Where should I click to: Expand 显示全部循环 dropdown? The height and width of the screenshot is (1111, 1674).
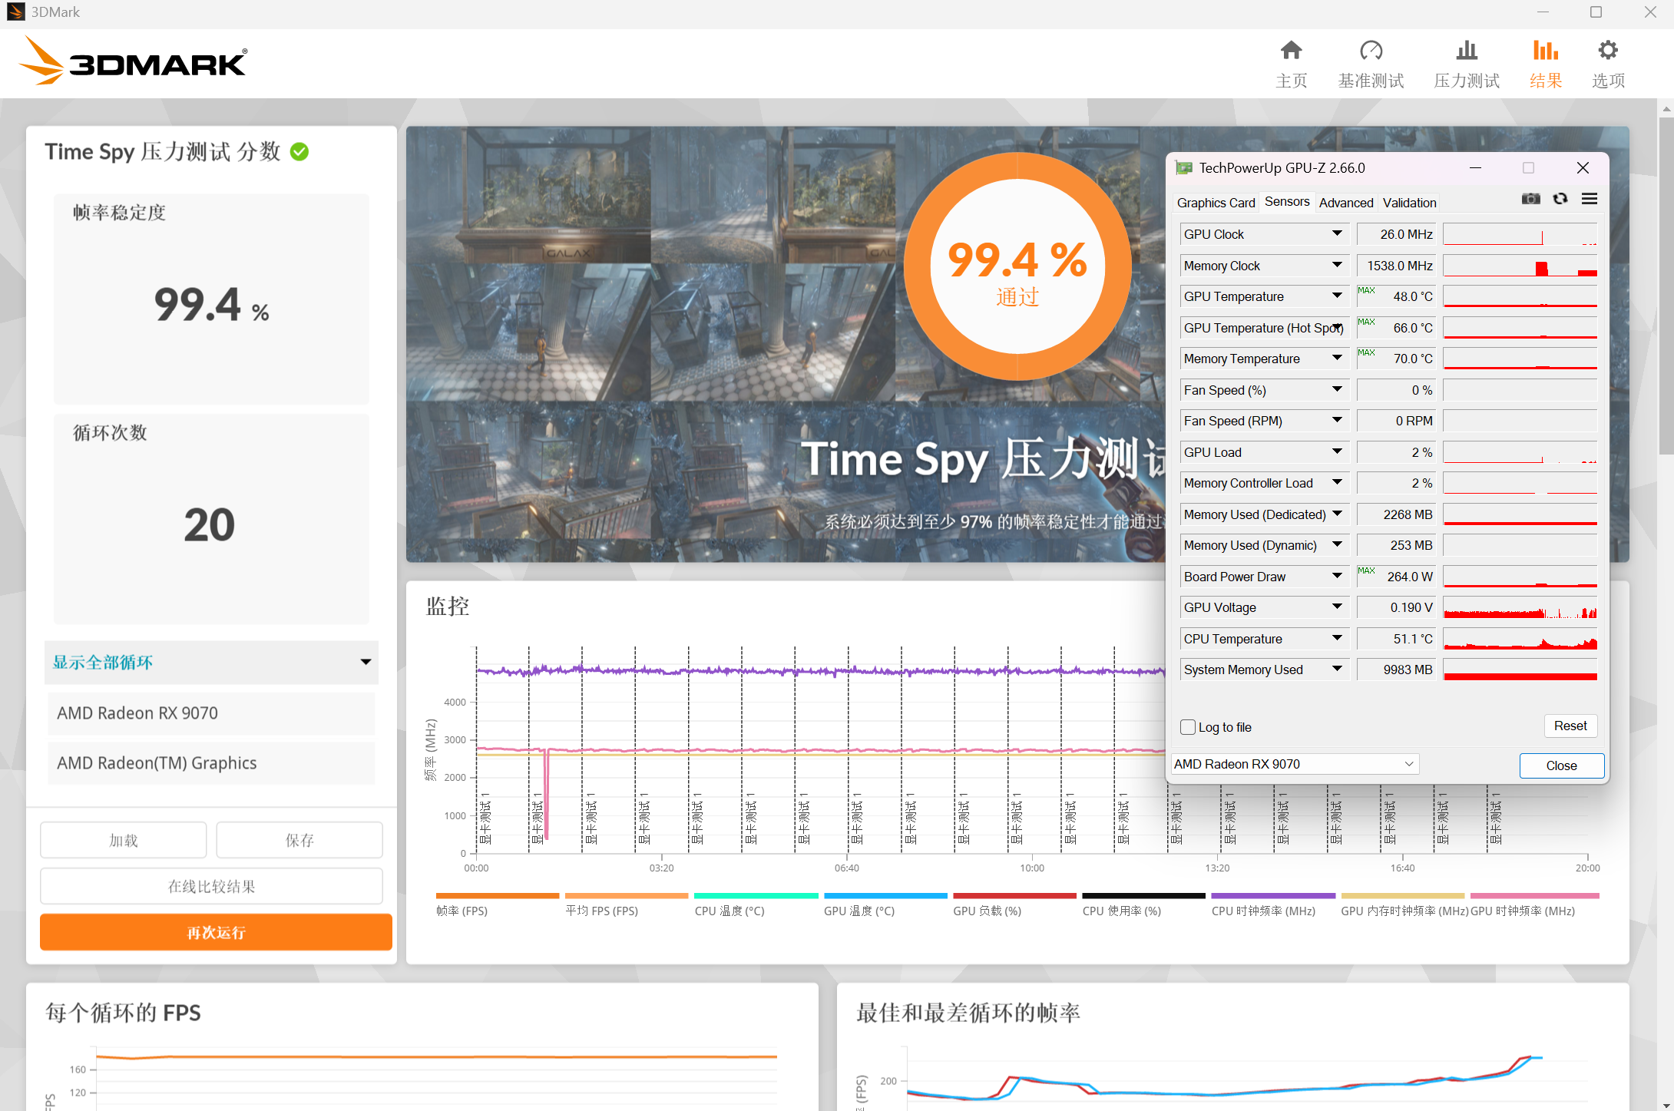211,662
